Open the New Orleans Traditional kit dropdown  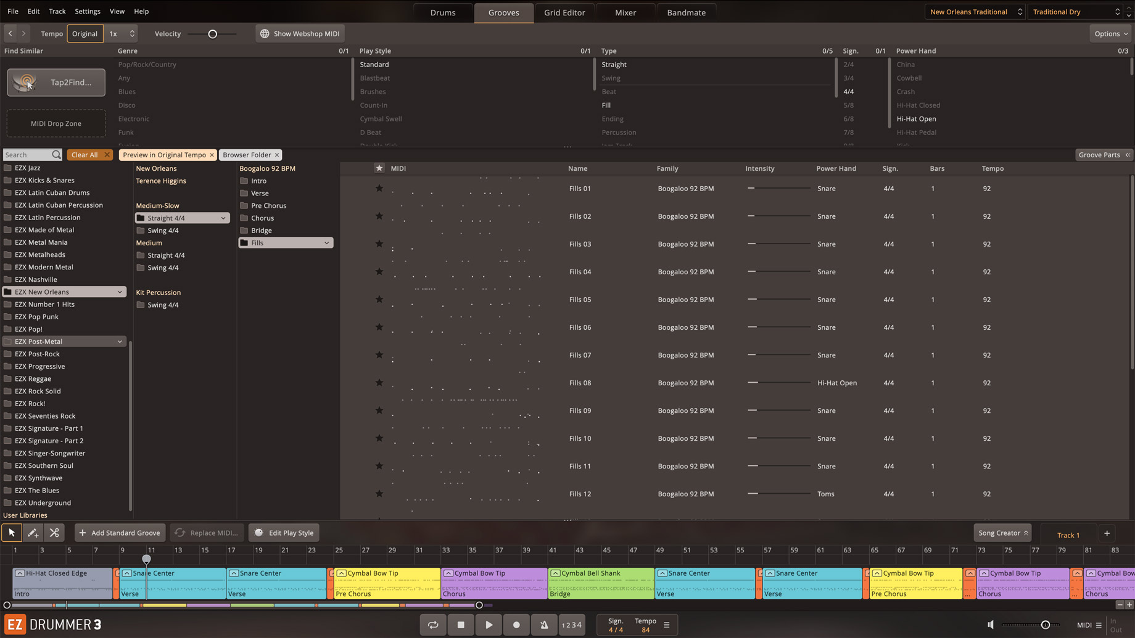(x=975, y=12)
